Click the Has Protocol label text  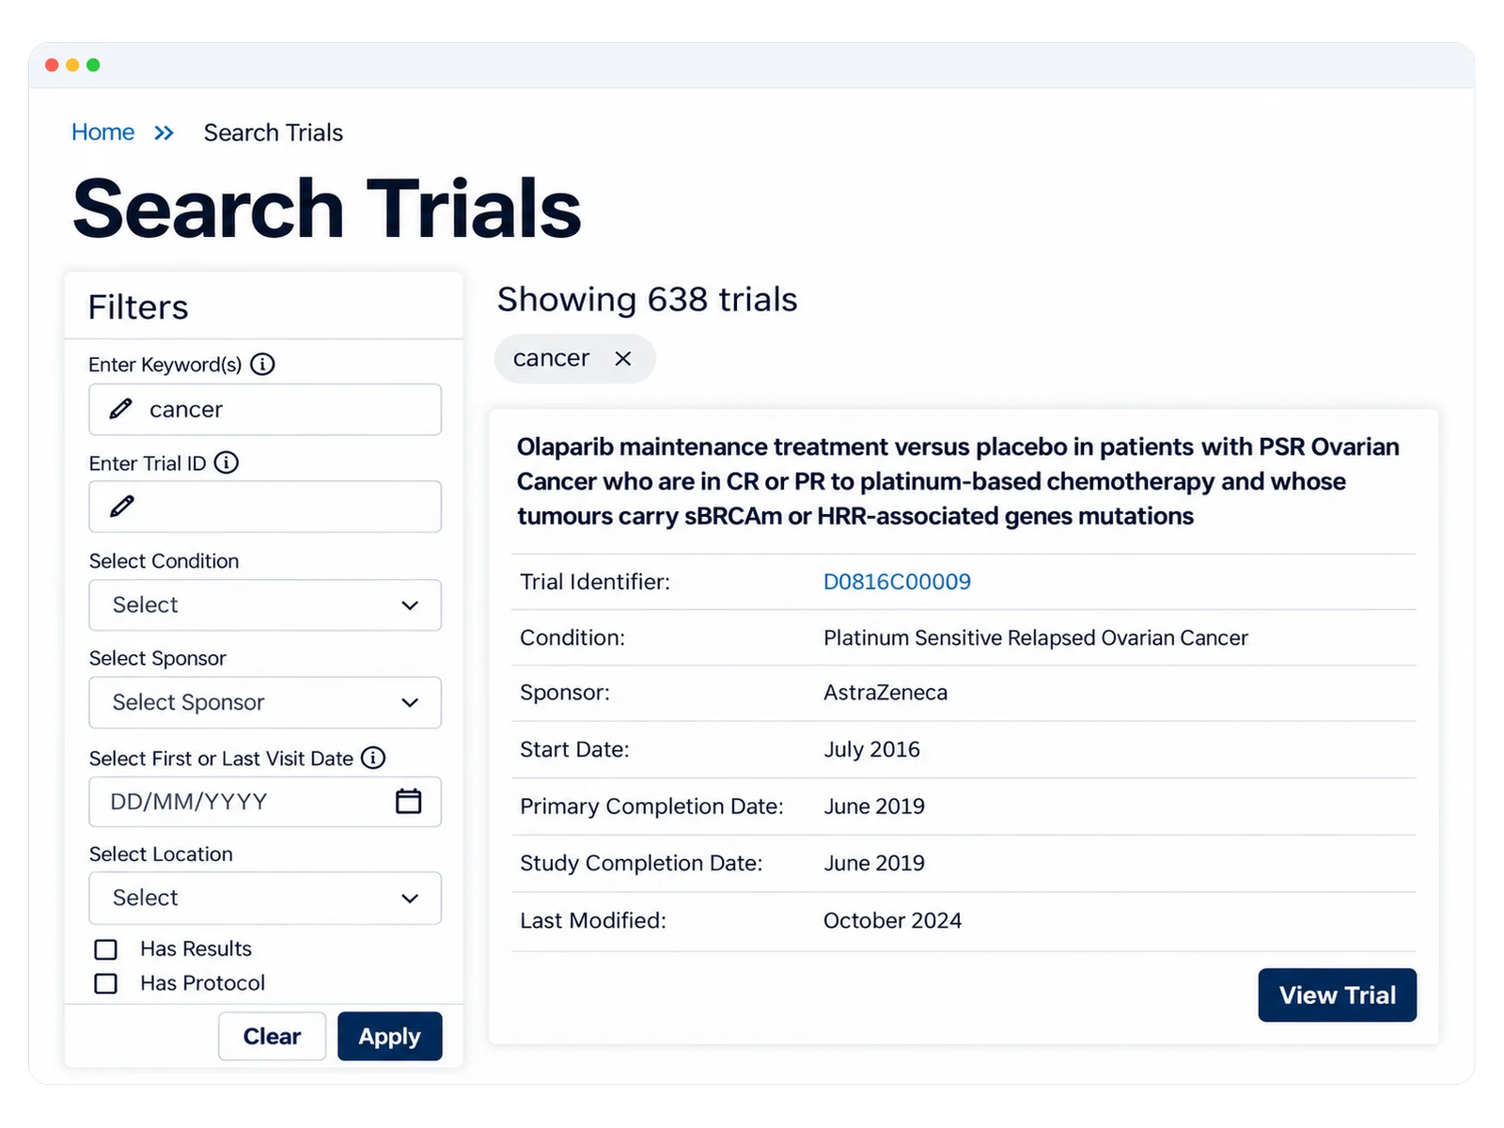pyautogui.click(x=202, y=982)
